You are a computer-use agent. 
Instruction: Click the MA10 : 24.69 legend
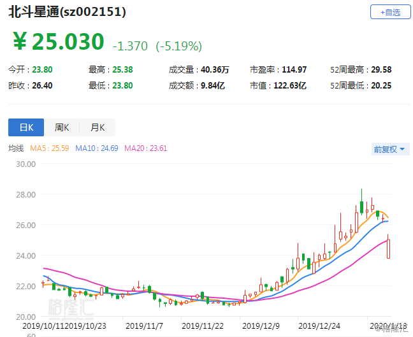point(97,148)
